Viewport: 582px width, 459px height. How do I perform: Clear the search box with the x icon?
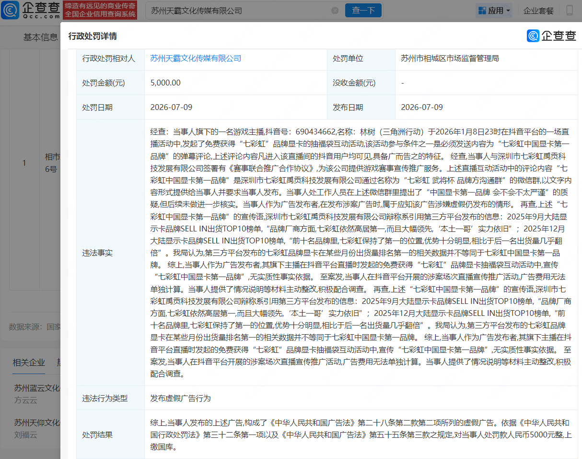pos(335,11)
